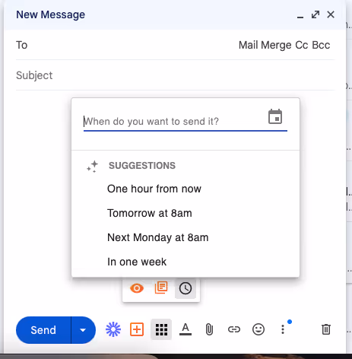Open the orange templates icon
This screenshot has width=352, height=359.
(161, 288)
